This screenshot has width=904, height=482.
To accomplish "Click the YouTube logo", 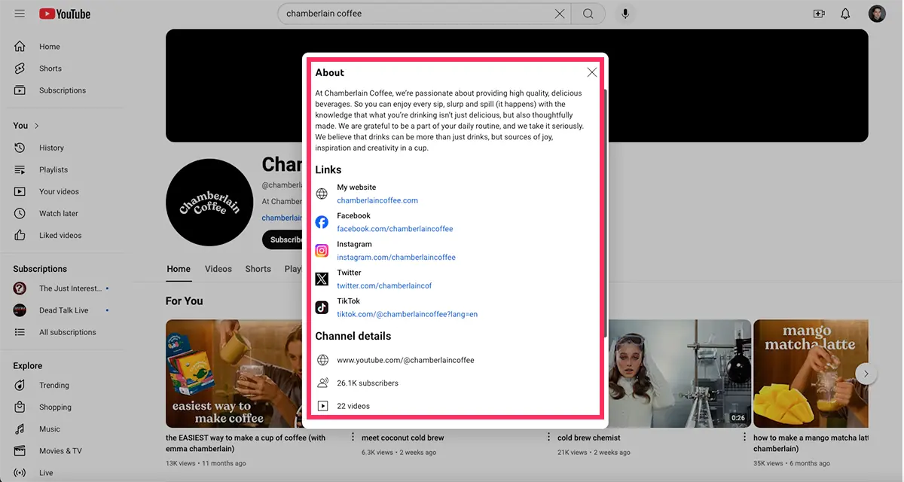I will [65, 14].
